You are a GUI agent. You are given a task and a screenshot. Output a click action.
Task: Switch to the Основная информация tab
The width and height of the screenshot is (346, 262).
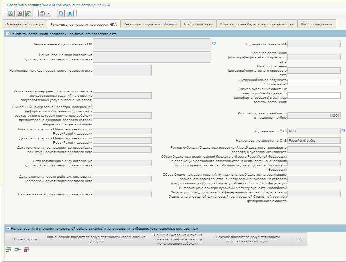pyautogui.click(x=25, y=24)
